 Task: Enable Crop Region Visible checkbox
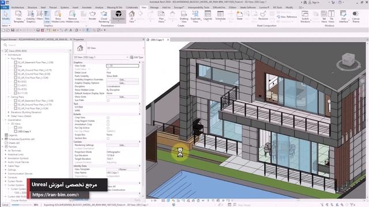pos(108,121)
